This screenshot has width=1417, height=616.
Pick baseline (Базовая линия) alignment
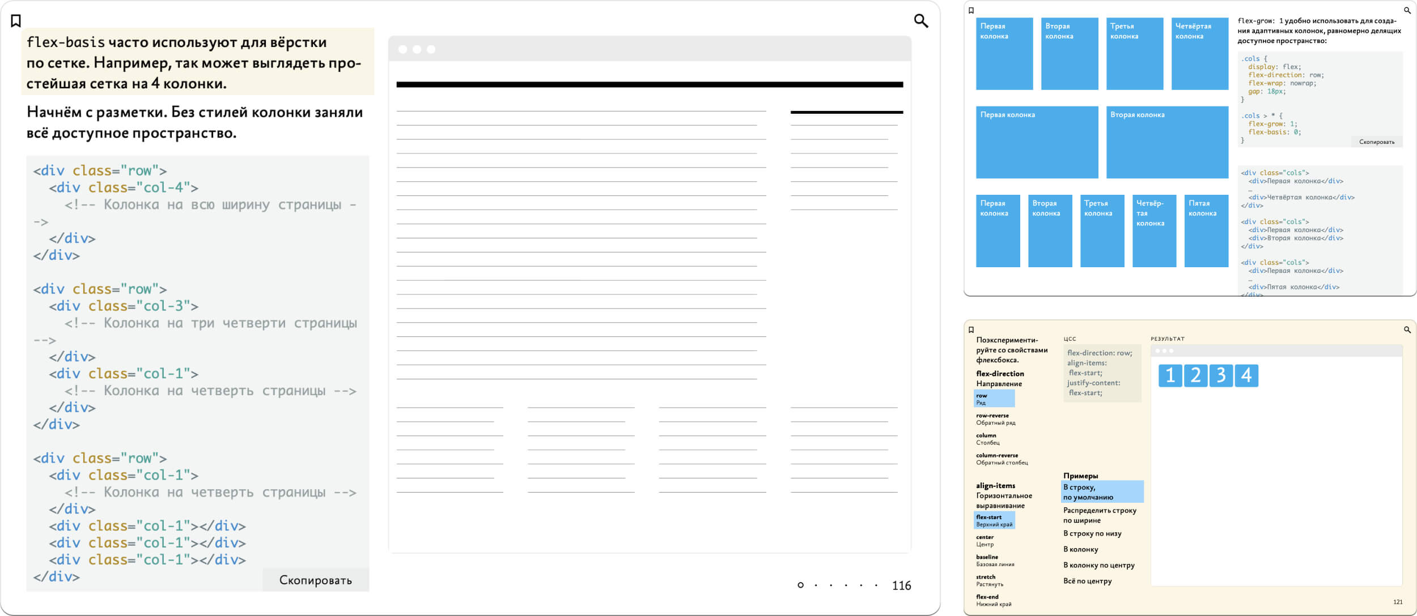995,561
